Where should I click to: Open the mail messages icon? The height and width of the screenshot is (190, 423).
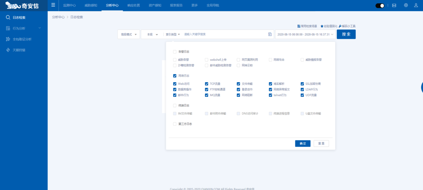point(394,5)
